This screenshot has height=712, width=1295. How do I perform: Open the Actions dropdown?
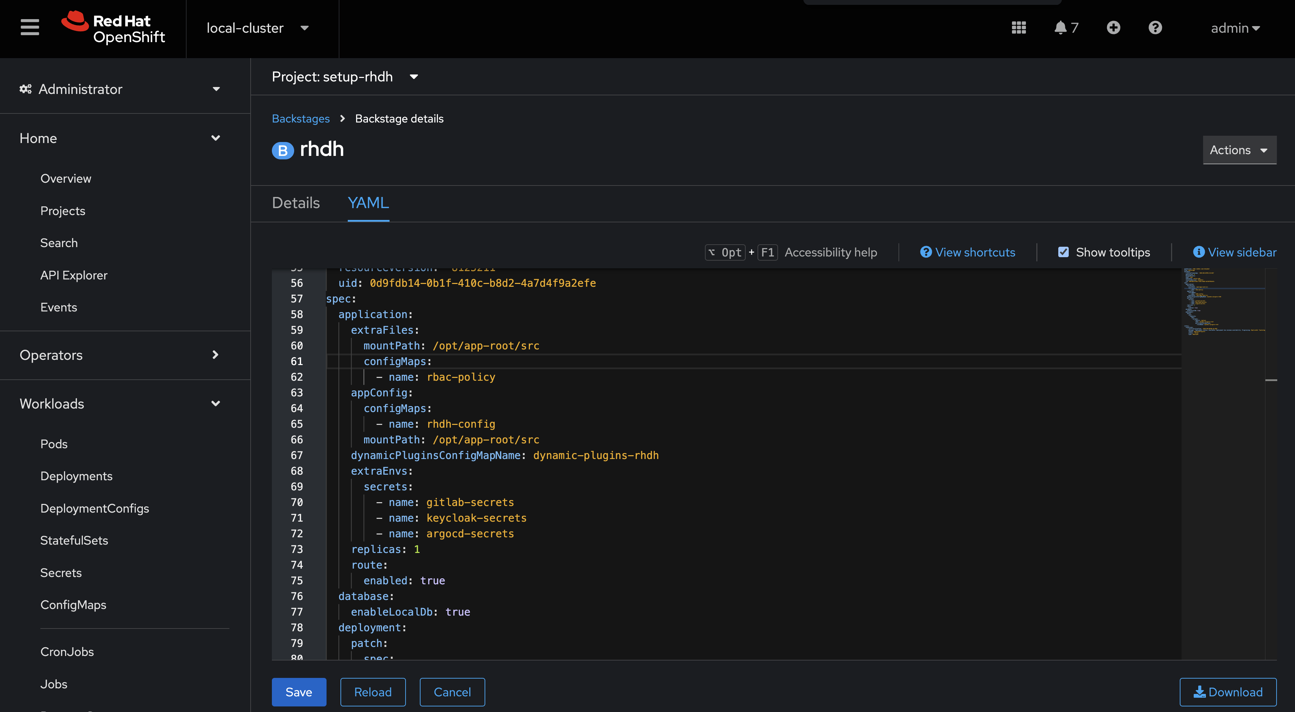pos(1239,150)
